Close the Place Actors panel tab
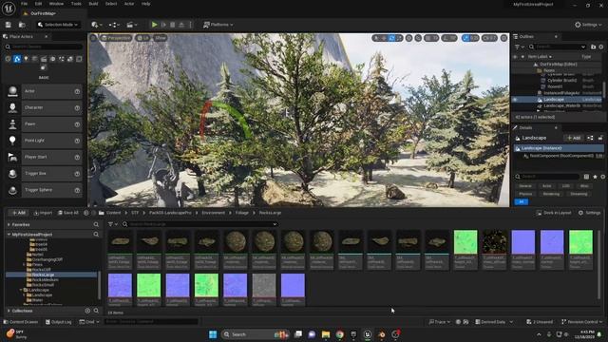 (x=47, y=36)
